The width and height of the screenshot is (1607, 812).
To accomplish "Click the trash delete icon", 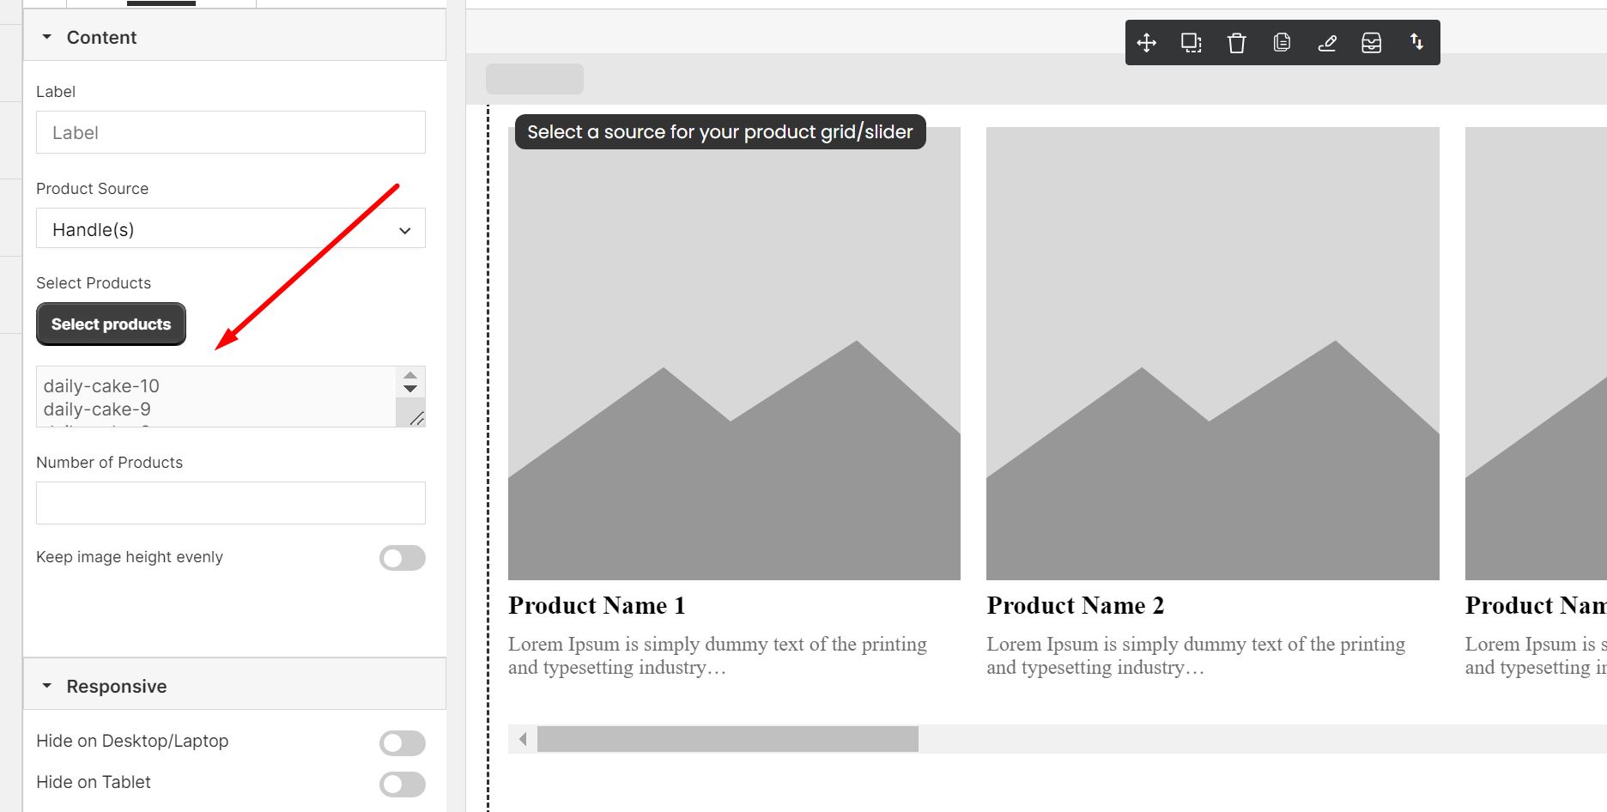I will click(x=1236, y=43).
